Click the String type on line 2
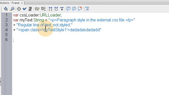The width and height of the screenshot is (169, 95). (x=39, y=20)
